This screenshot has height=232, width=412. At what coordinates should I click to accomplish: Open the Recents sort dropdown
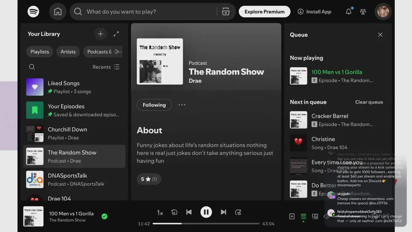[106, 67]
